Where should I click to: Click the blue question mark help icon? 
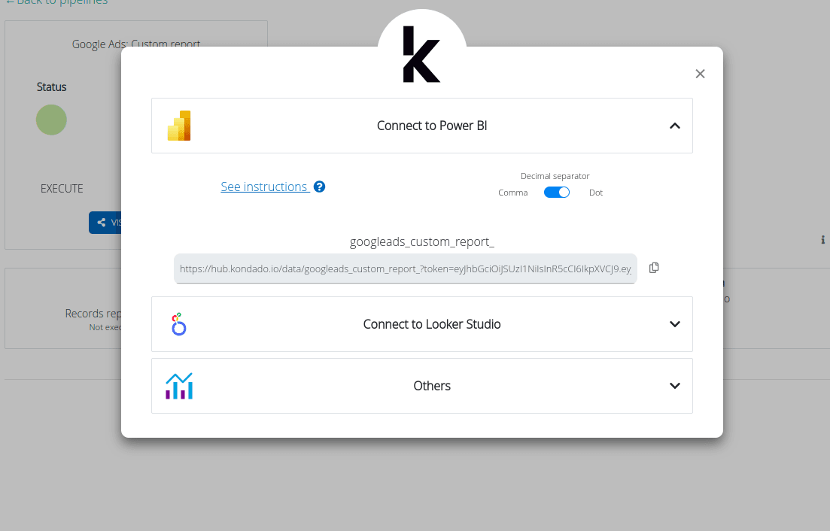pyautogui.click(x=319, y=187)
